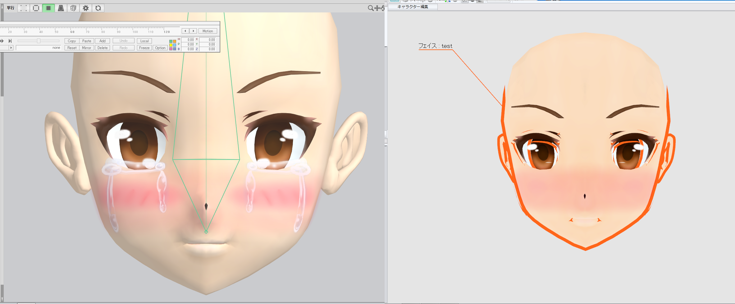Screen dimensions: 735x304
Task: Select the magnifier zoom tool
Action: [x=371, y=8]
